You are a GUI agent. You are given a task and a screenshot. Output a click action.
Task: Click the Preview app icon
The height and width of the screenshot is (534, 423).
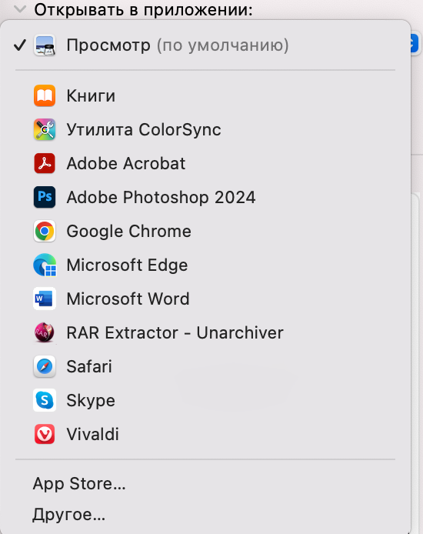(45, 45)
